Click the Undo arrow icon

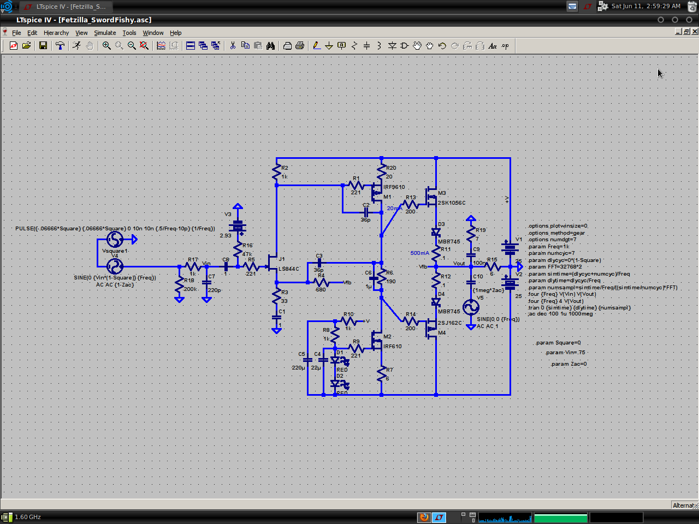tap(442, 46)
